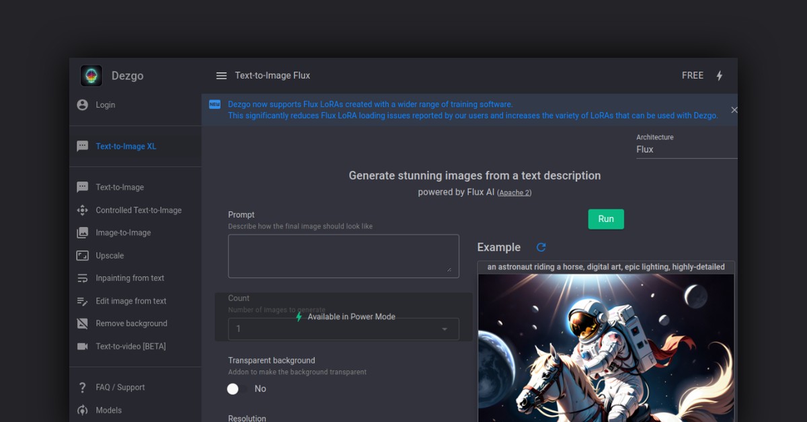Click the Upscale sidebar icon
The width and height of the screenshot is (807, 422).
pyautogui.click(x=82, y=255)
